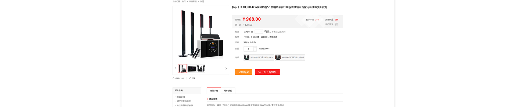The image size is (516, 107).
Task: Open the mobile purchase QR code icon
Action: coord(336,24)
